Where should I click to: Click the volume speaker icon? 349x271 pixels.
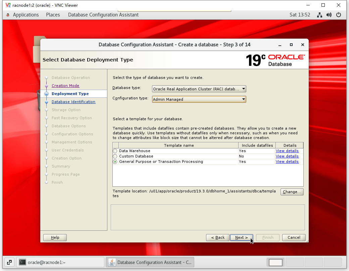click(329, 15)
